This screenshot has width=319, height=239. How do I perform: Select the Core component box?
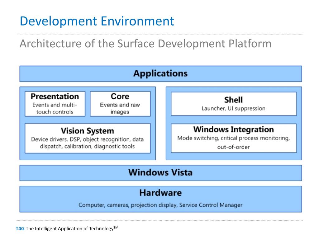(x=120, y=104)
